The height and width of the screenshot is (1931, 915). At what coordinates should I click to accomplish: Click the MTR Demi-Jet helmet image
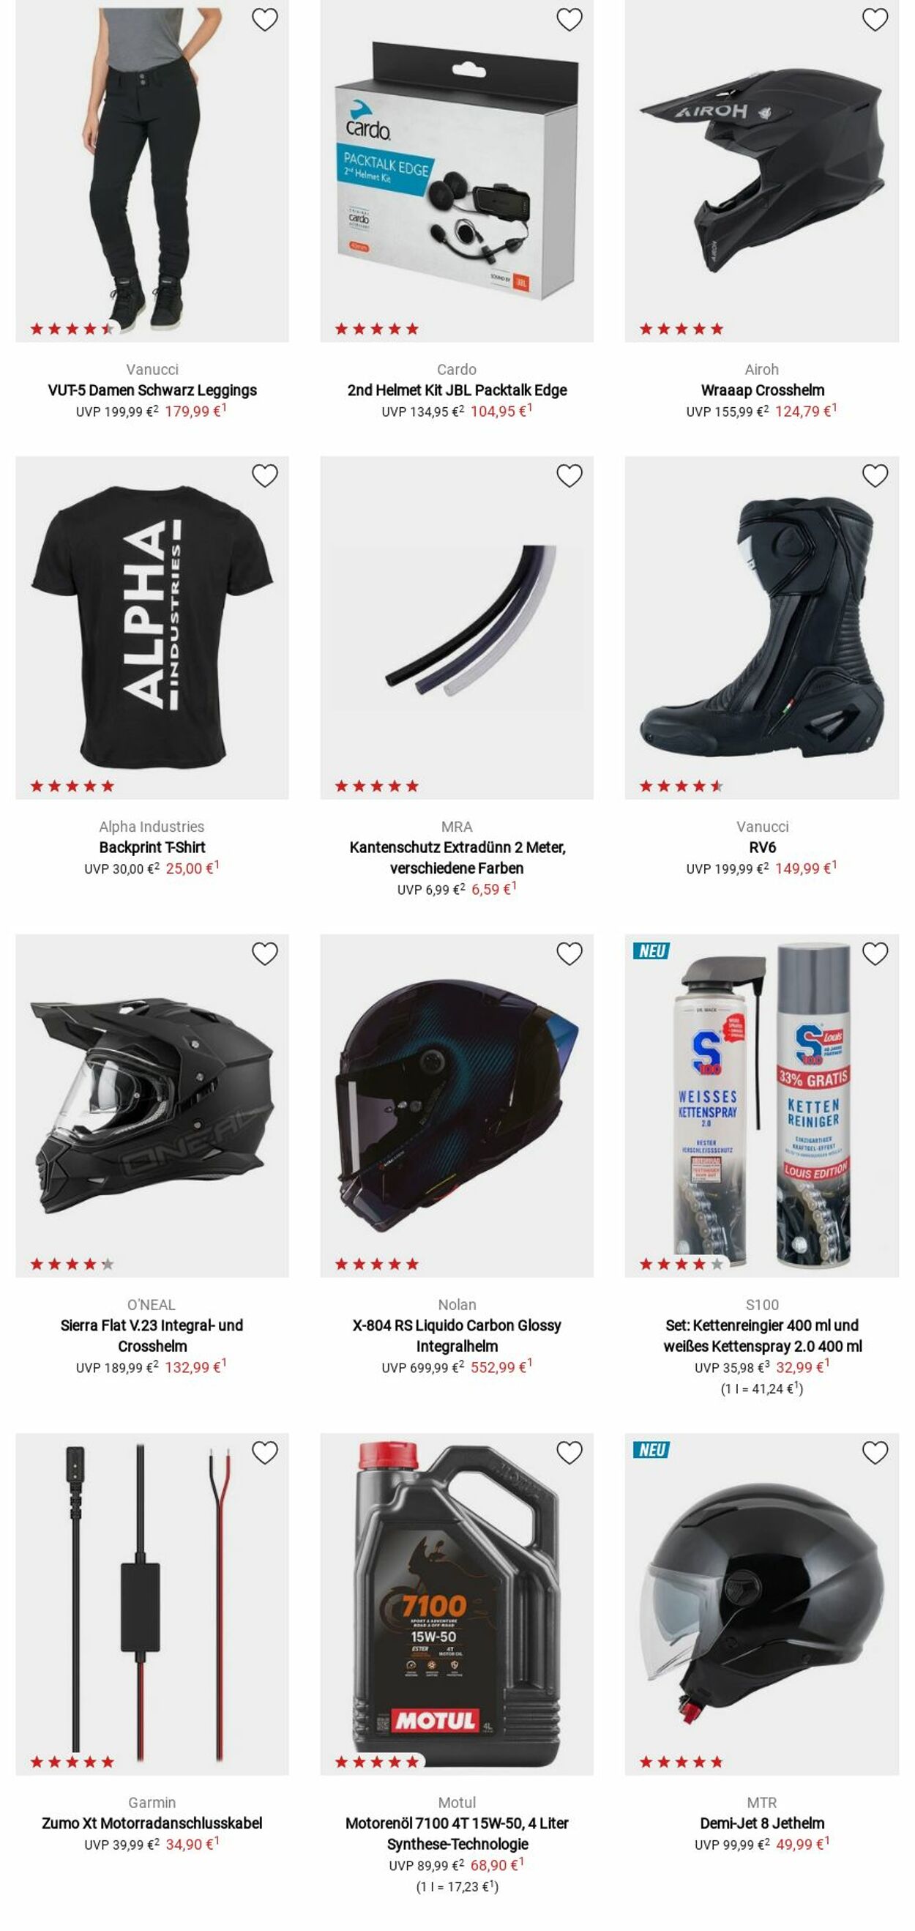point(762,1604)
